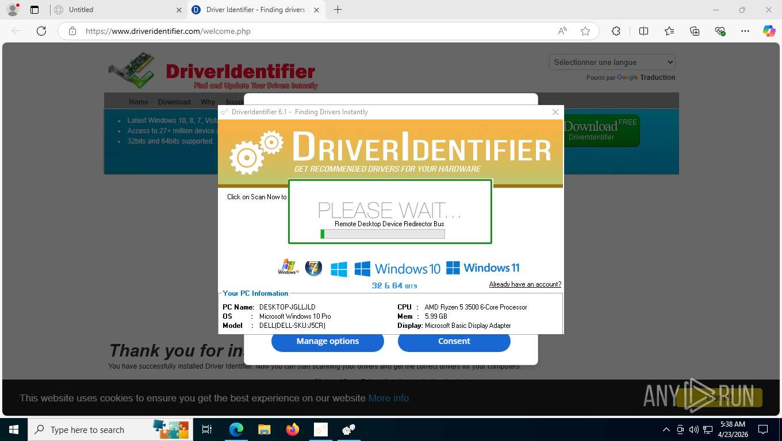Screen dimensions: 782x441
Task: Click the browser refresh button
Action: coord(41,31)
